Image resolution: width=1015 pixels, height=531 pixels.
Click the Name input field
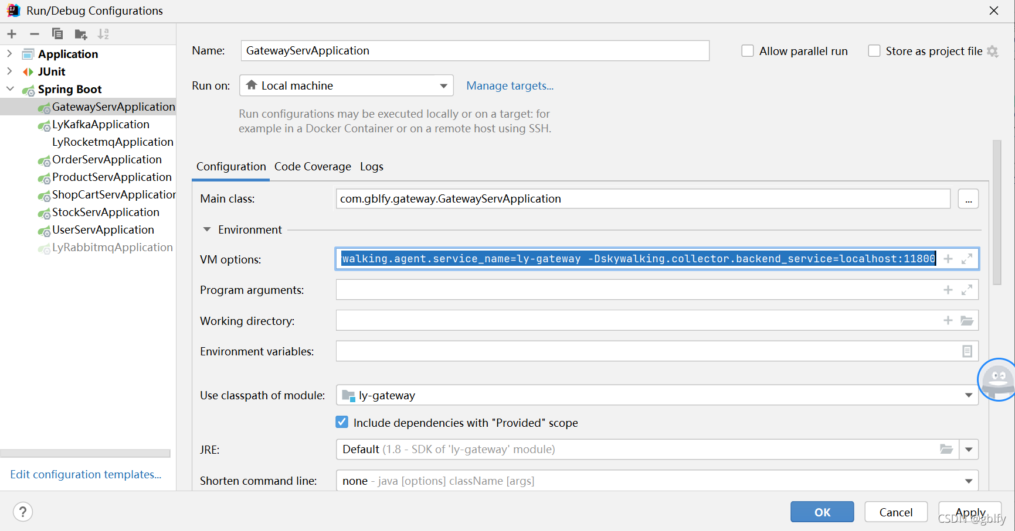click(475, 51)
